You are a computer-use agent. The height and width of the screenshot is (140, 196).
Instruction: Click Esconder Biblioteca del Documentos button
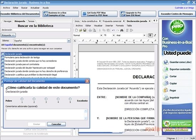tap(20, 14)
